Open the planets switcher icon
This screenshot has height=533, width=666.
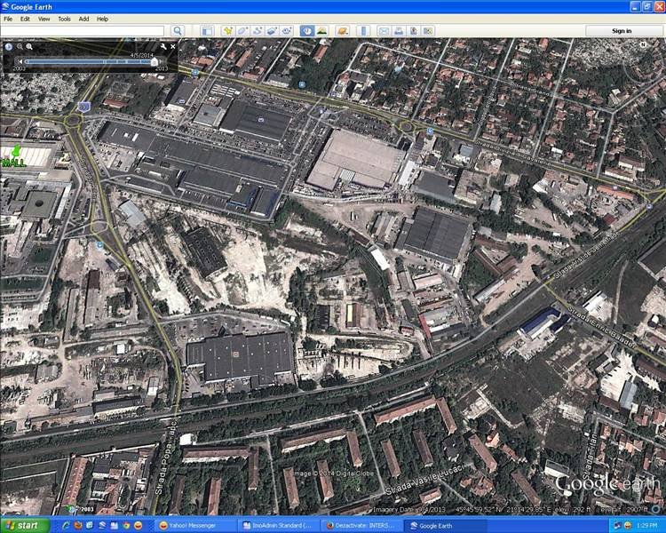pyautogui.click(x=342, y=31)
